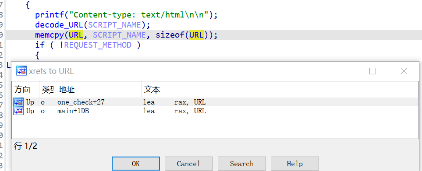
Task: Close the xrefs to URL dialog
Action: [x=404, y=71]
